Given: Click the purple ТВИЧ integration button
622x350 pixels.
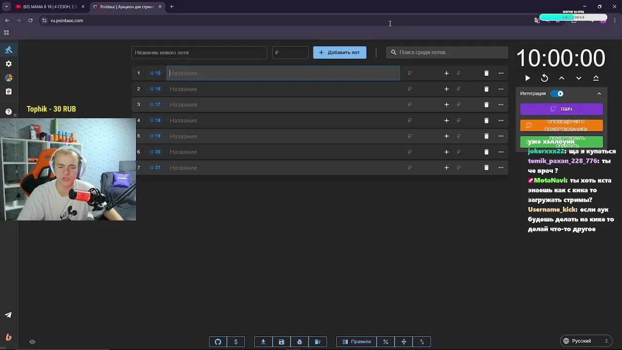Looking at the screenshot, I should (x=561, y=109).
